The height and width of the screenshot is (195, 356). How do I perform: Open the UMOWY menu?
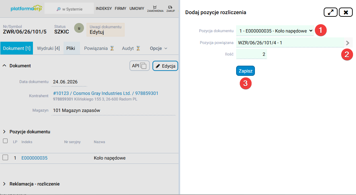[x=137, y=9]
